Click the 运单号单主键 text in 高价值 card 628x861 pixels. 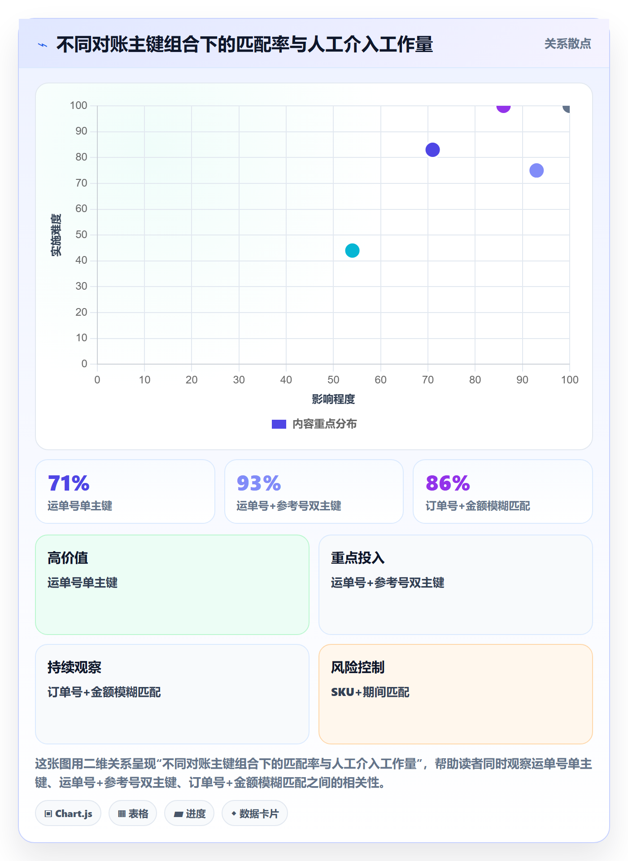coord(83,583)
